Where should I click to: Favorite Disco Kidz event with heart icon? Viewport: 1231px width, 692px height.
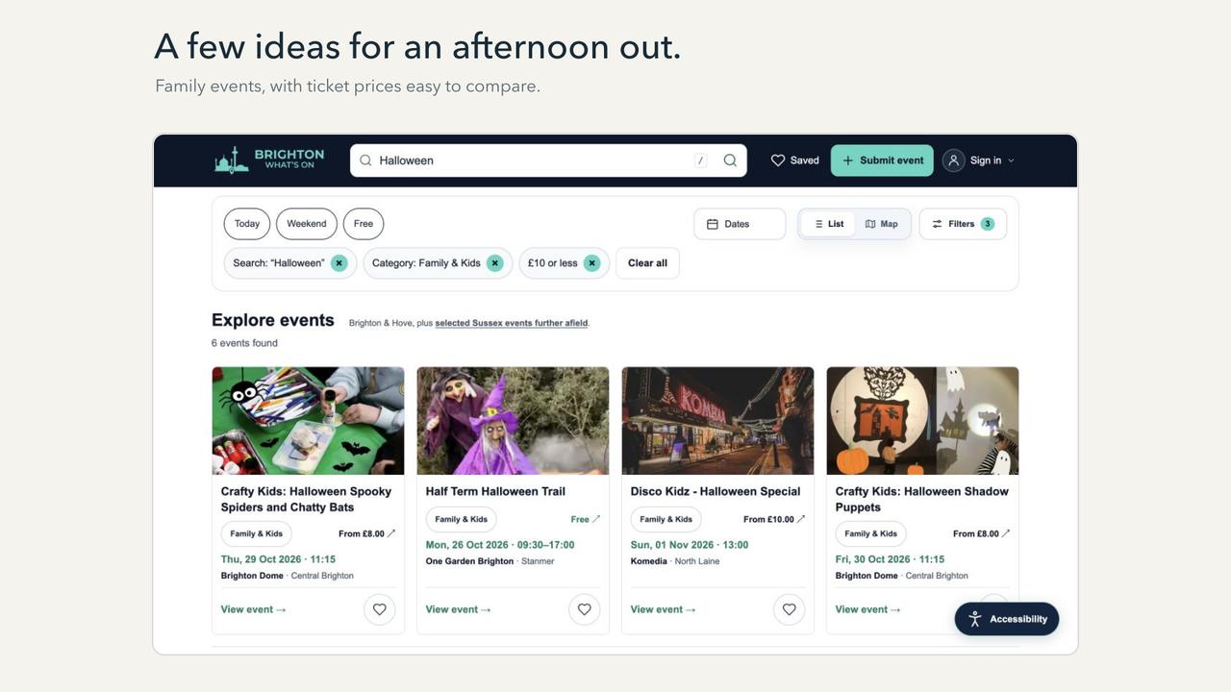[x=789, y=609]
